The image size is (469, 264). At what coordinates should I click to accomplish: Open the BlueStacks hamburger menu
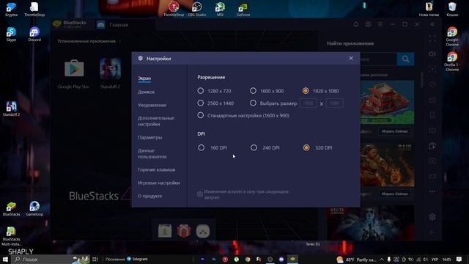pos(380,24)
